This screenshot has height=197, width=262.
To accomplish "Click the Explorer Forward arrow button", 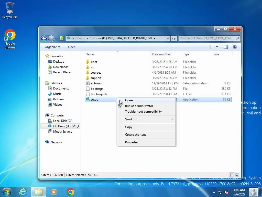I will [x=51, y=38].
